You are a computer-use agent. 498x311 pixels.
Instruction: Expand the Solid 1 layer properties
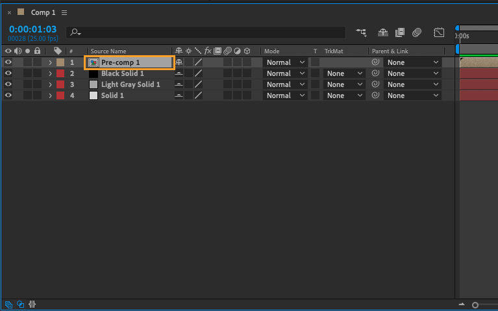(x=50, y=95)
